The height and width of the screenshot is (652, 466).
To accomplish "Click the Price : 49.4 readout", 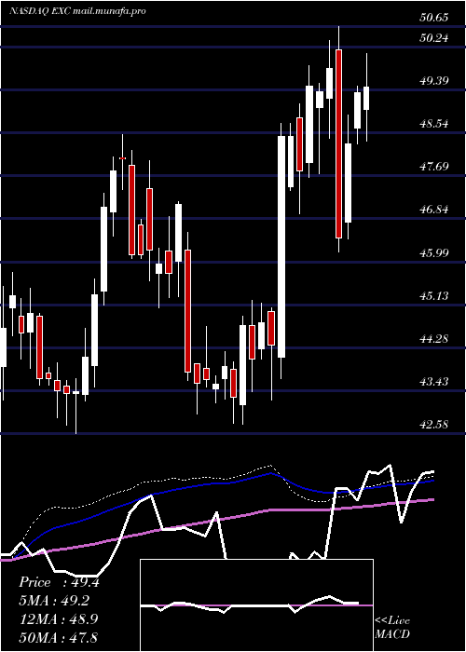I will (x=59, y=582).
